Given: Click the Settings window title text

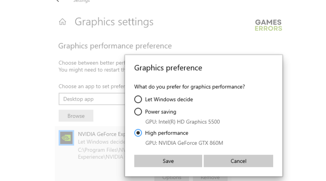Looking at the screenshot, I should 81,1.
